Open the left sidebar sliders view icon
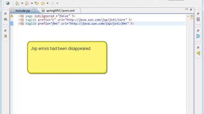The height and width of the screenshot is (114, 204). point(5,19)
